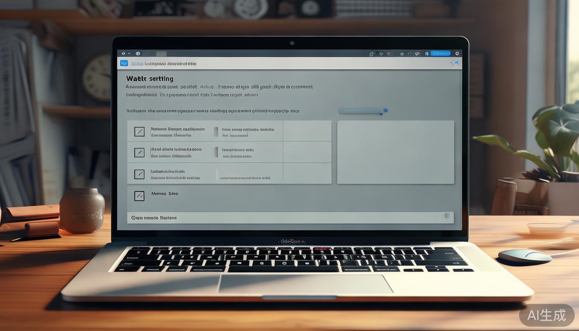579x331 pixels.
Task: Click the blue dot beside the search field
Action: (385, 110)
